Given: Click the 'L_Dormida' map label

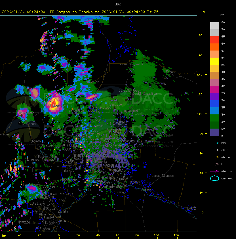Looking at the screenshot, I should coord(161,197).
